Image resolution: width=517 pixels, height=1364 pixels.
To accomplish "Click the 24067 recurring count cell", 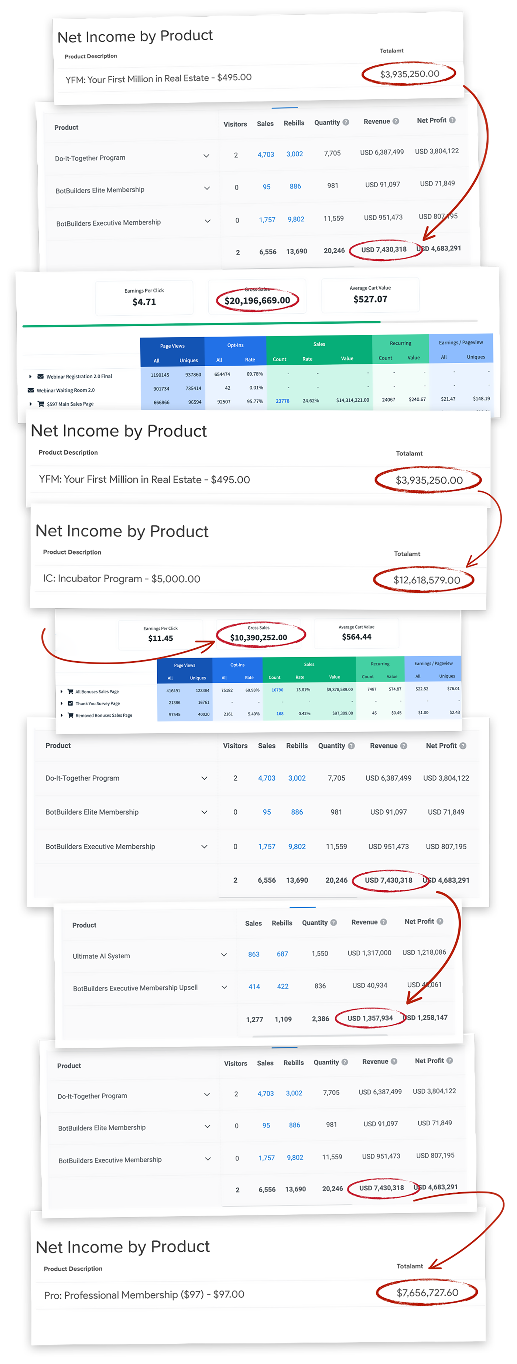I will 388,400.
